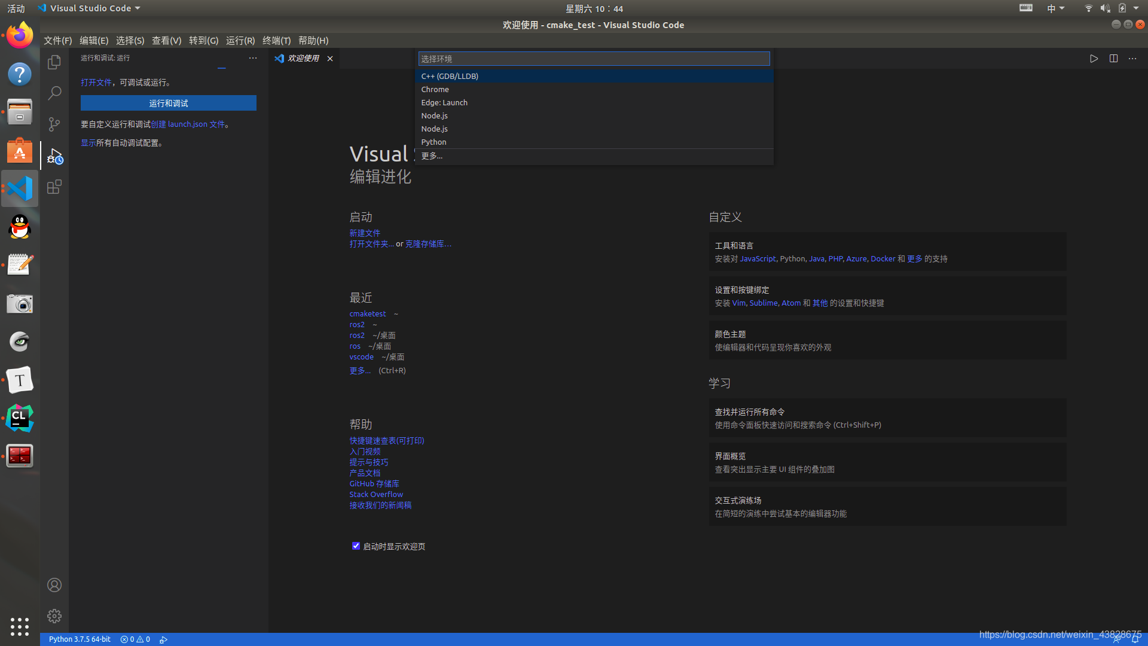Open the Search view icon
1148x646 pixels.
[54, 93]
